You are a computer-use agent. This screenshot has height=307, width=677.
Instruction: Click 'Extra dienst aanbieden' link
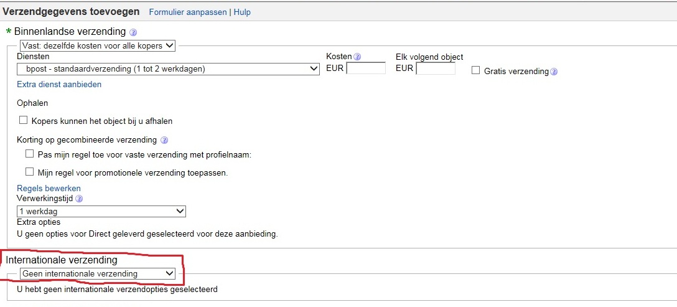pos(59,84)
